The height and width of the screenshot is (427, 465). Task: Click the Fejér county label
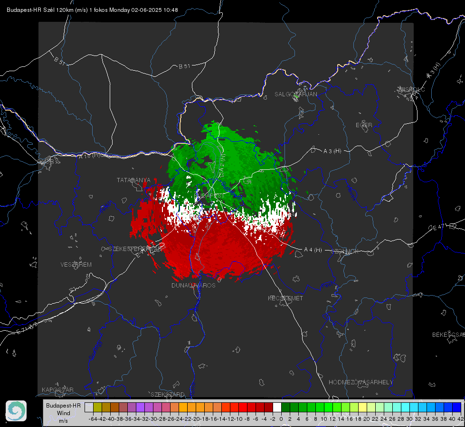[x=106, y=208]
